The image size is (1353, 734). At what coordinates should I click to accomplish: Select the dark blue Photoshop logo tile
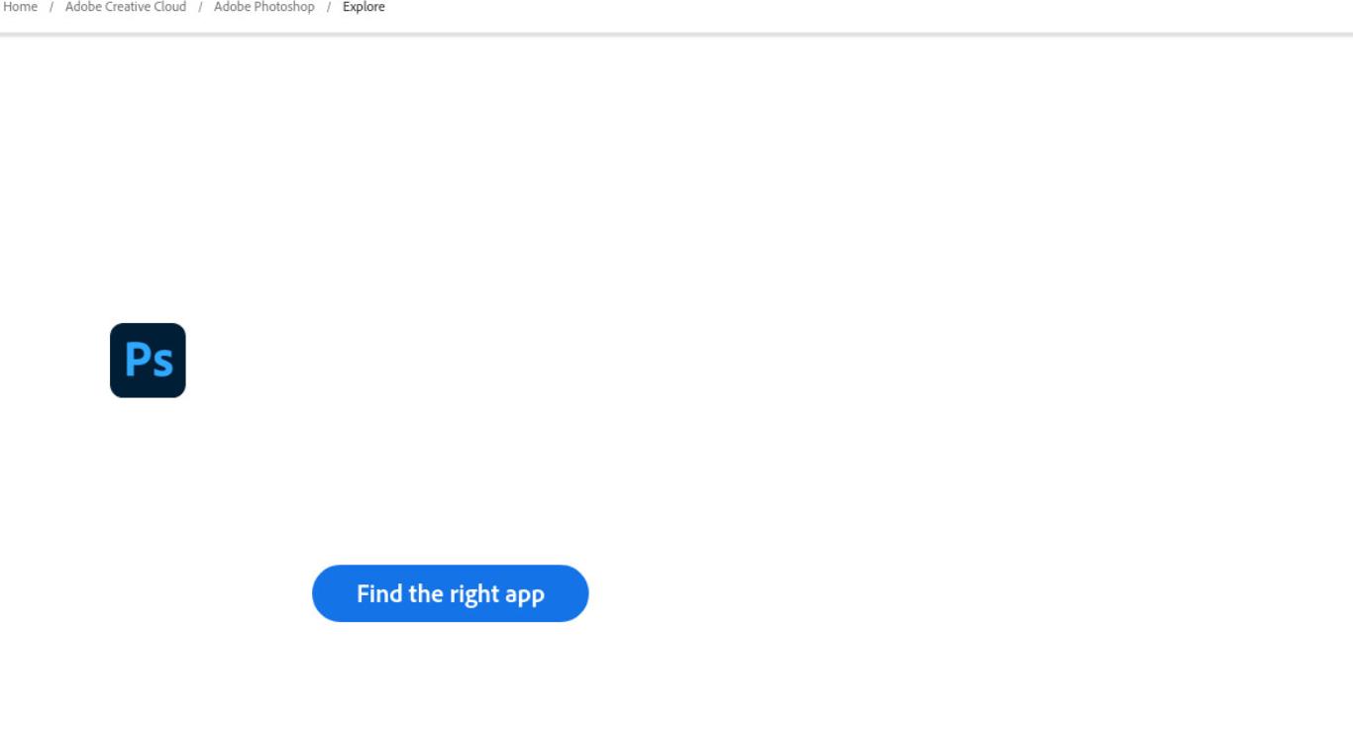pos(148,361)
